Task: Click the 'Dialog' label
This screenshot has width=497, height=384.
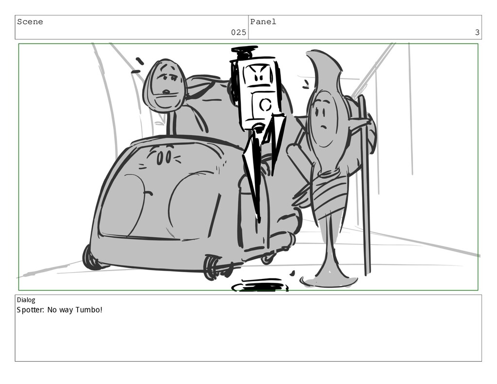Action: (x=26, y=300)
